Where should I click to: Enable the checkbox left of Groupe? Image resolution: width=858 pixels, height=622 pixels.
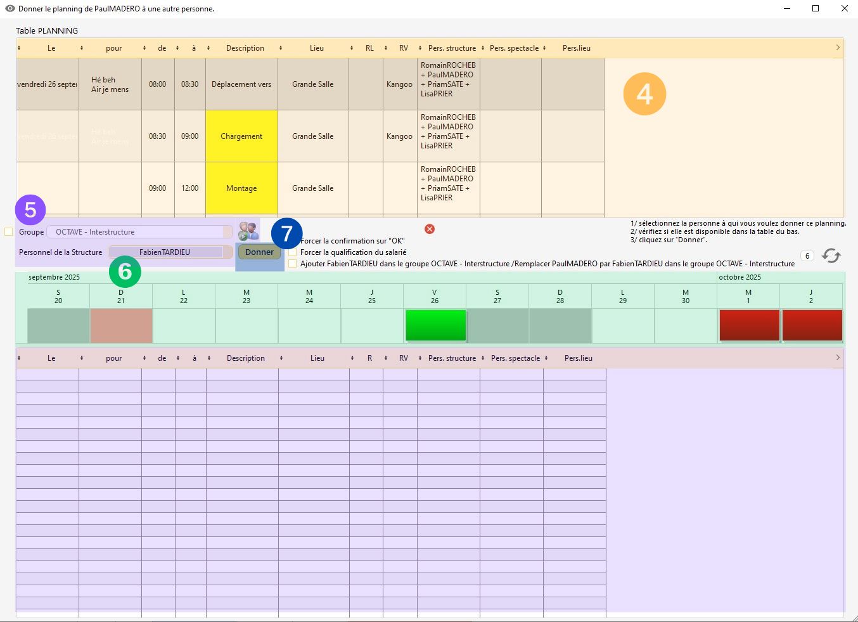[9, 232]
